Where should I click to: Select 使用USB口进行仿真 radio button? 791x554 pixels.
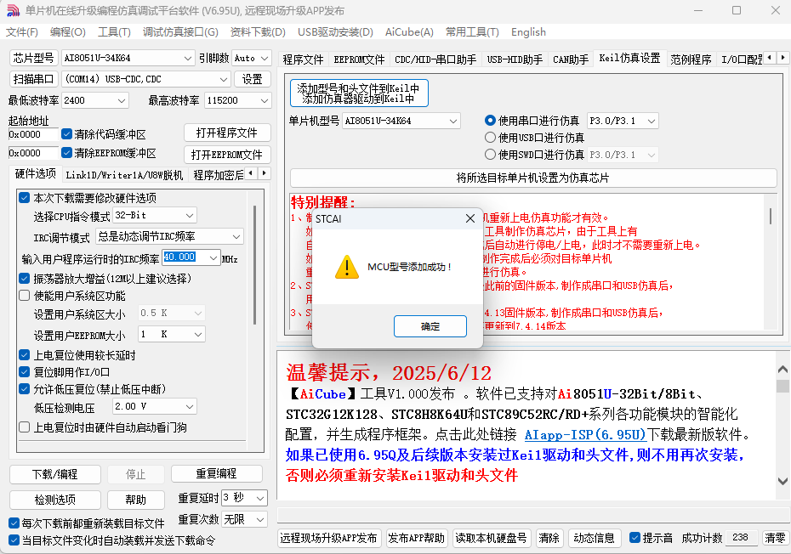tap(490, 137)
